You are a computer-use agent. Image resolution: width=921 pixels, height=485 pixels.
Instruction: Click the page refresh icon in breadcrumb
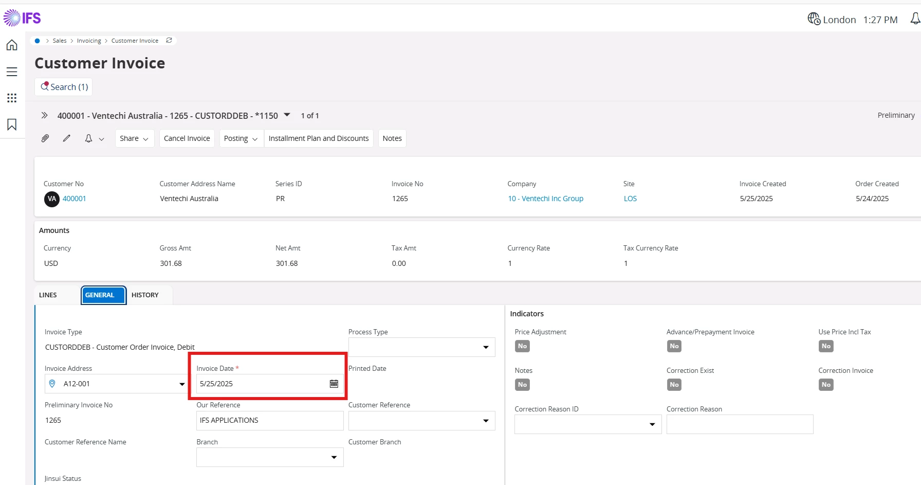(169, 40)
